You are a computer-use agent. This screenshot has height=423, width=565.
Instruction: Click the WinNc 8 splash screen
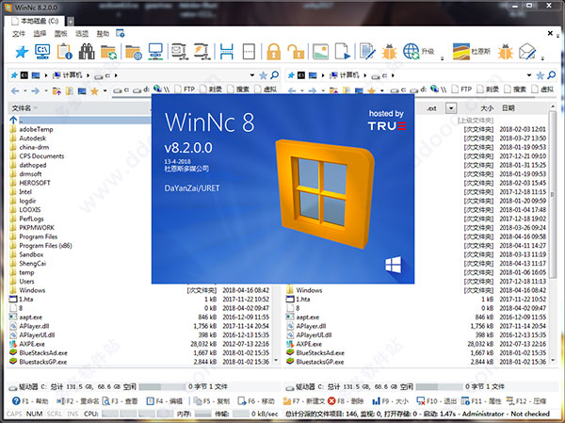pyautogui.click(x=282, y=189)
